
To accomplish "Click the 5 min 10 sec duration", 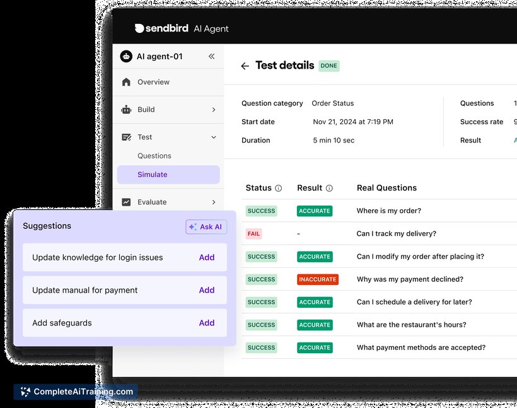I will (x=334, y=140).
